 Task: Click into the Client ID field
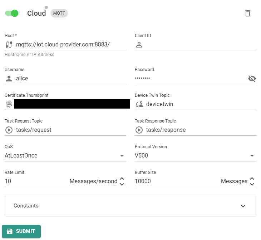[x=198, y=45]
